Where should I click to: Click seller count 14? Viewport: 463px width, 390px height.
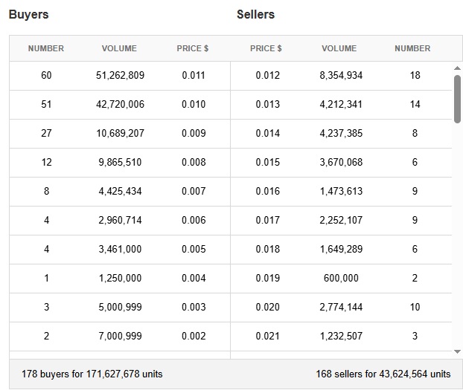(415, 104)
